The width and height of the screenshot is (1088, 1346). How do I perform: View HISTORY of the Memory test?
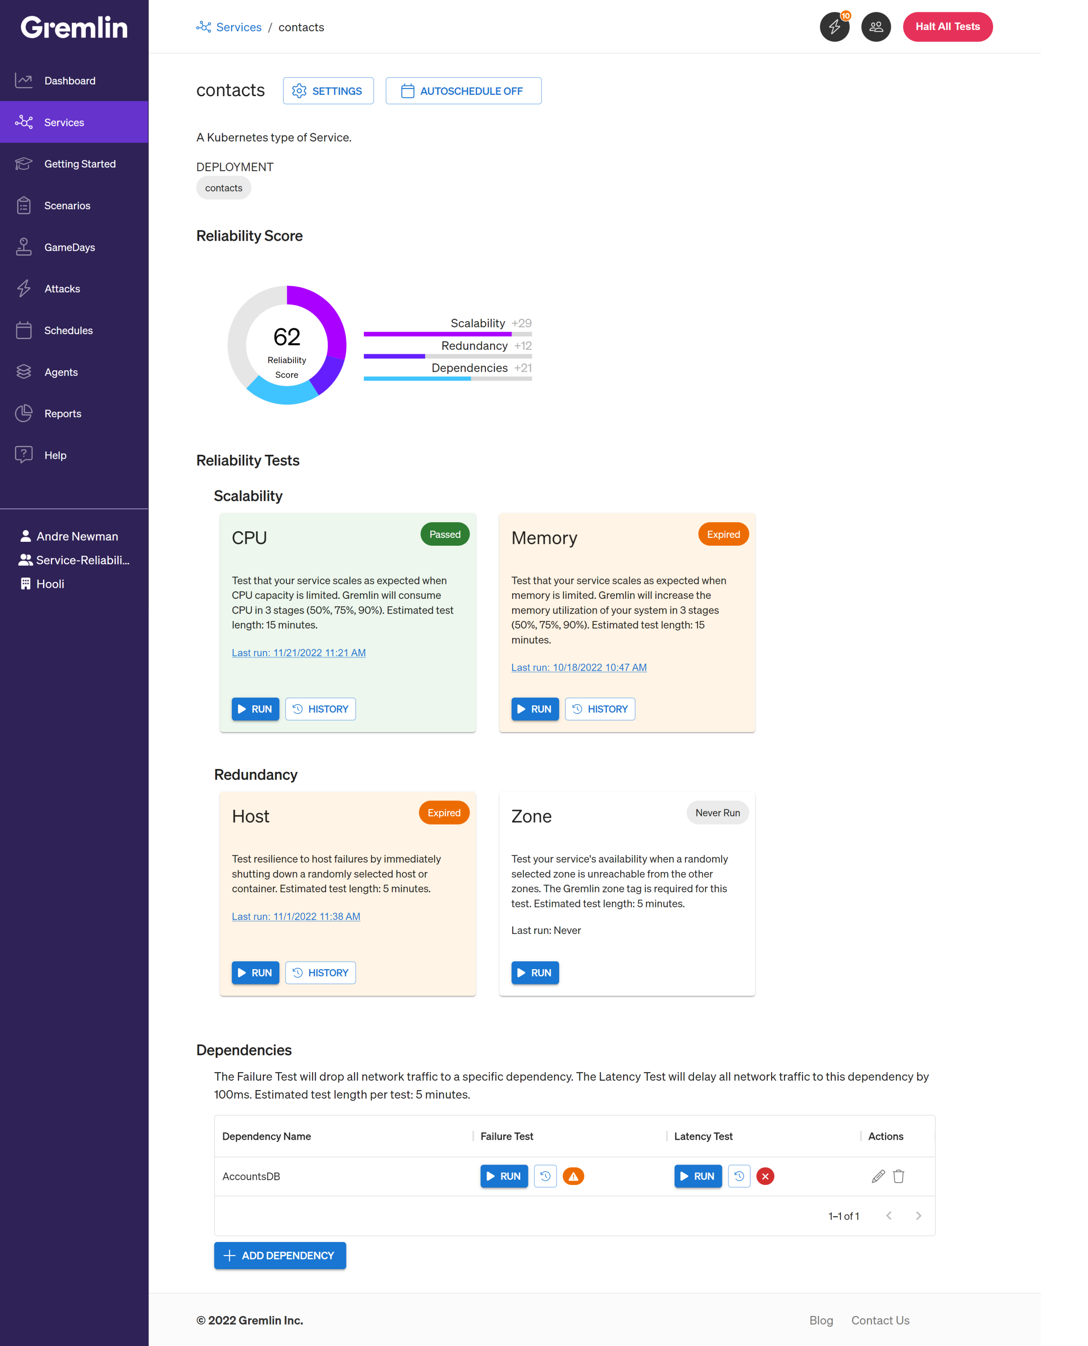600,709
